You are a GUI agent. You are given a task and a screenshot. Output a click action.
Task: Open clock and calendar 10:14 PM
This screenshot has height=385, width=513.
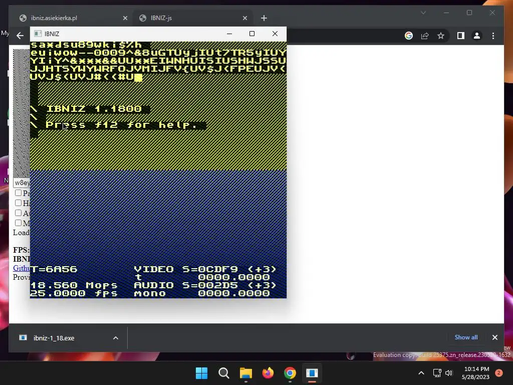coord(475,373)
